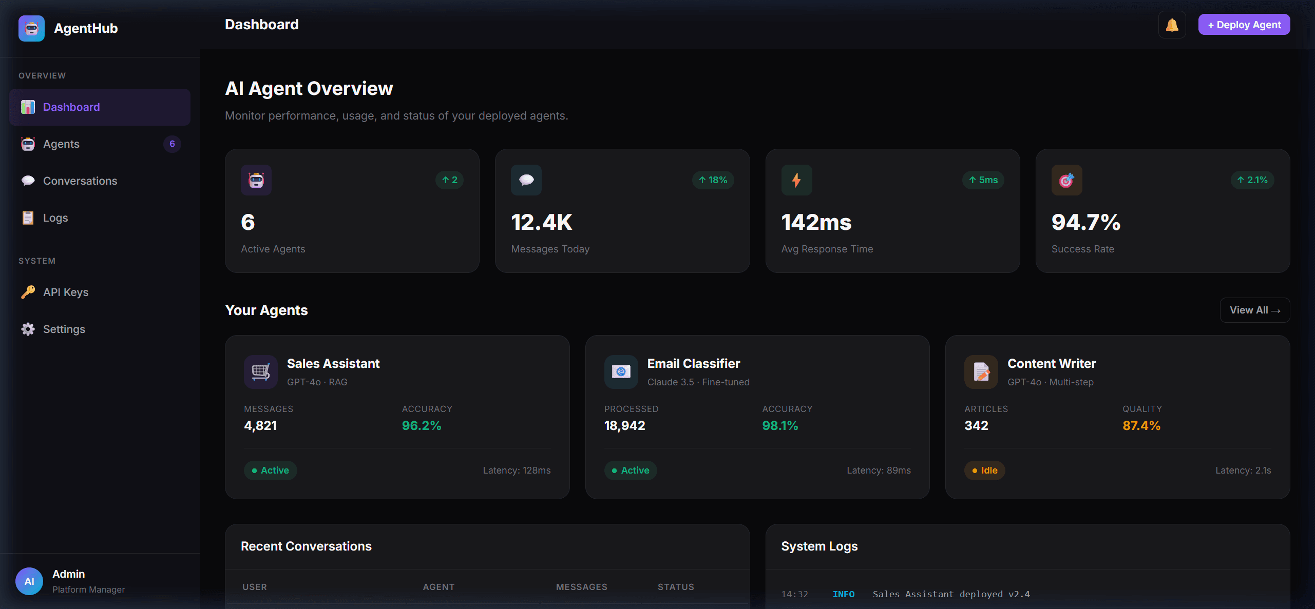The width and height of the screenshot is (1315, 609).
Task: Click the Email Classifier agent icon
Action: pos(621,371)
